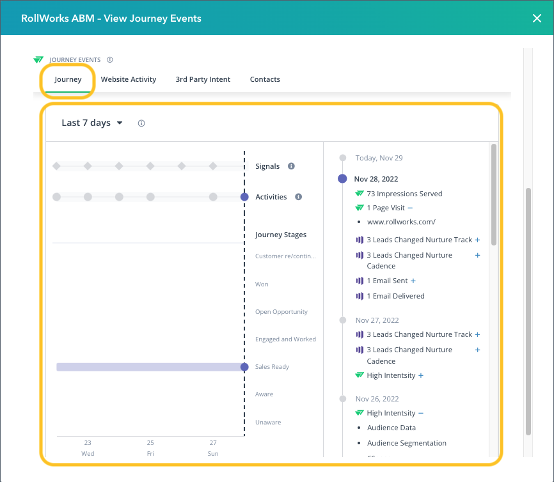554x482 pixels.
Task: Click the Customer re/contin... stage label
Action: pos(285,256)
